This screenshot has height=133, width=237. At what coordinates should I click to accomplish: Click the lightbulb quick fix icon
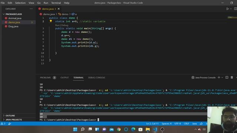coord(51,21)
